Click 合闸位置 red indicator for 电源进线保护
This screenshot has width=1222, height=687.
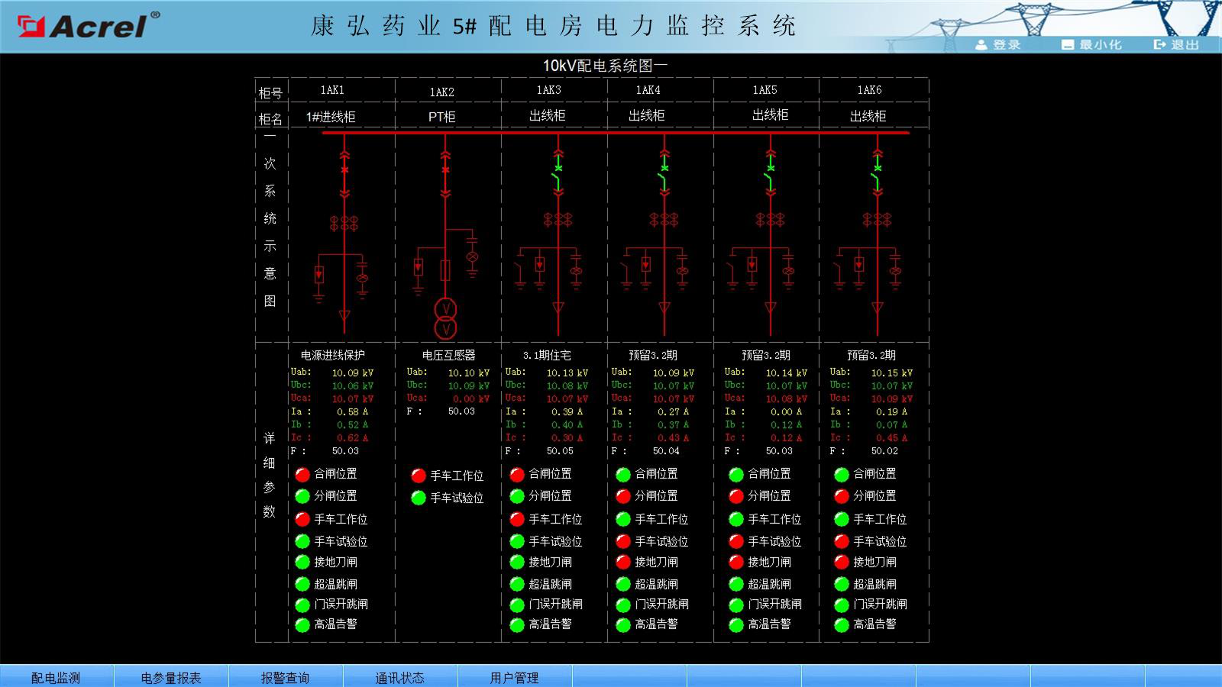[302, 474]
